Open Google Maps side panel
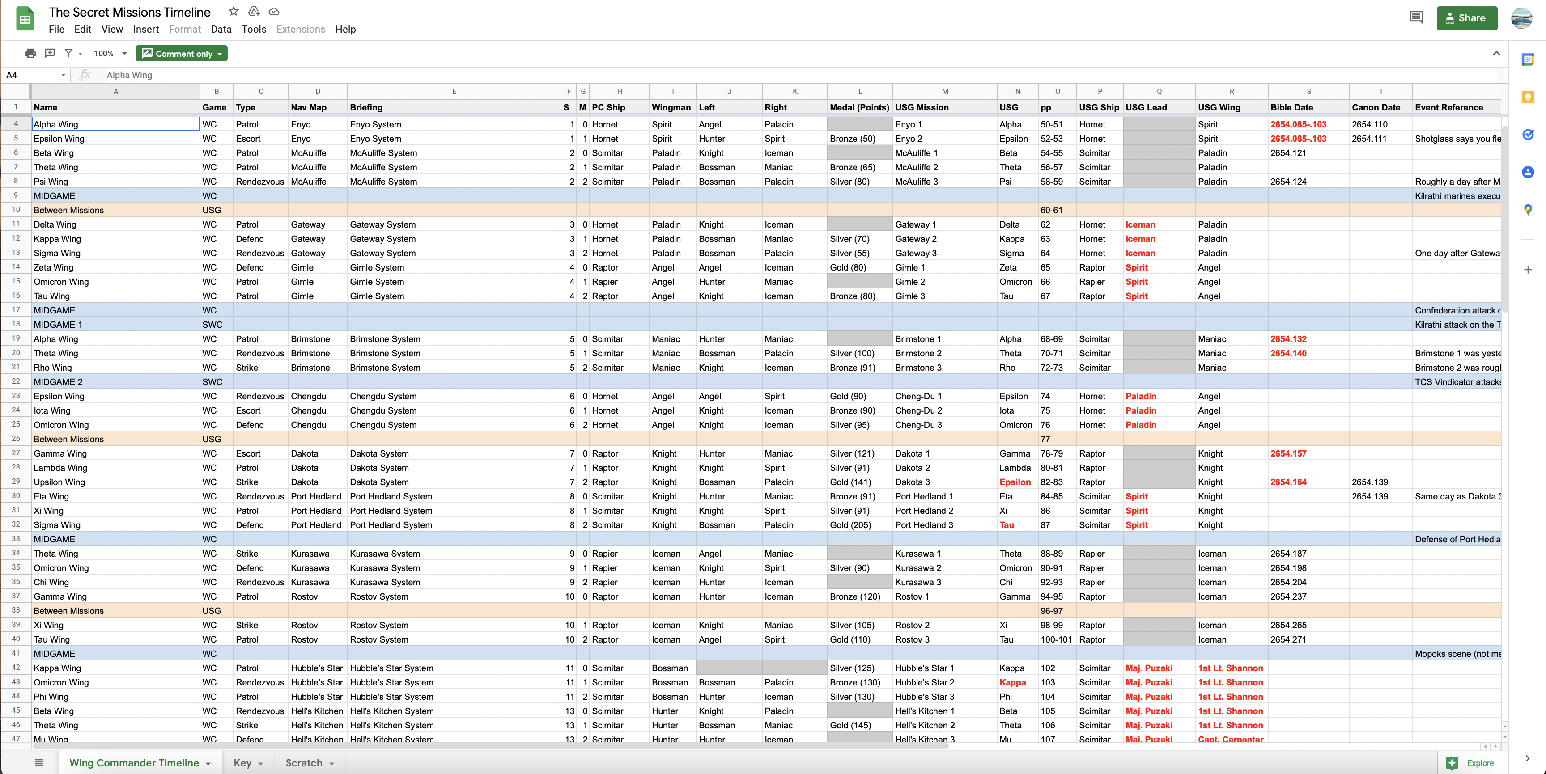The height and width of the screenshot is (774, 1546). click(x=1527, y=209)
